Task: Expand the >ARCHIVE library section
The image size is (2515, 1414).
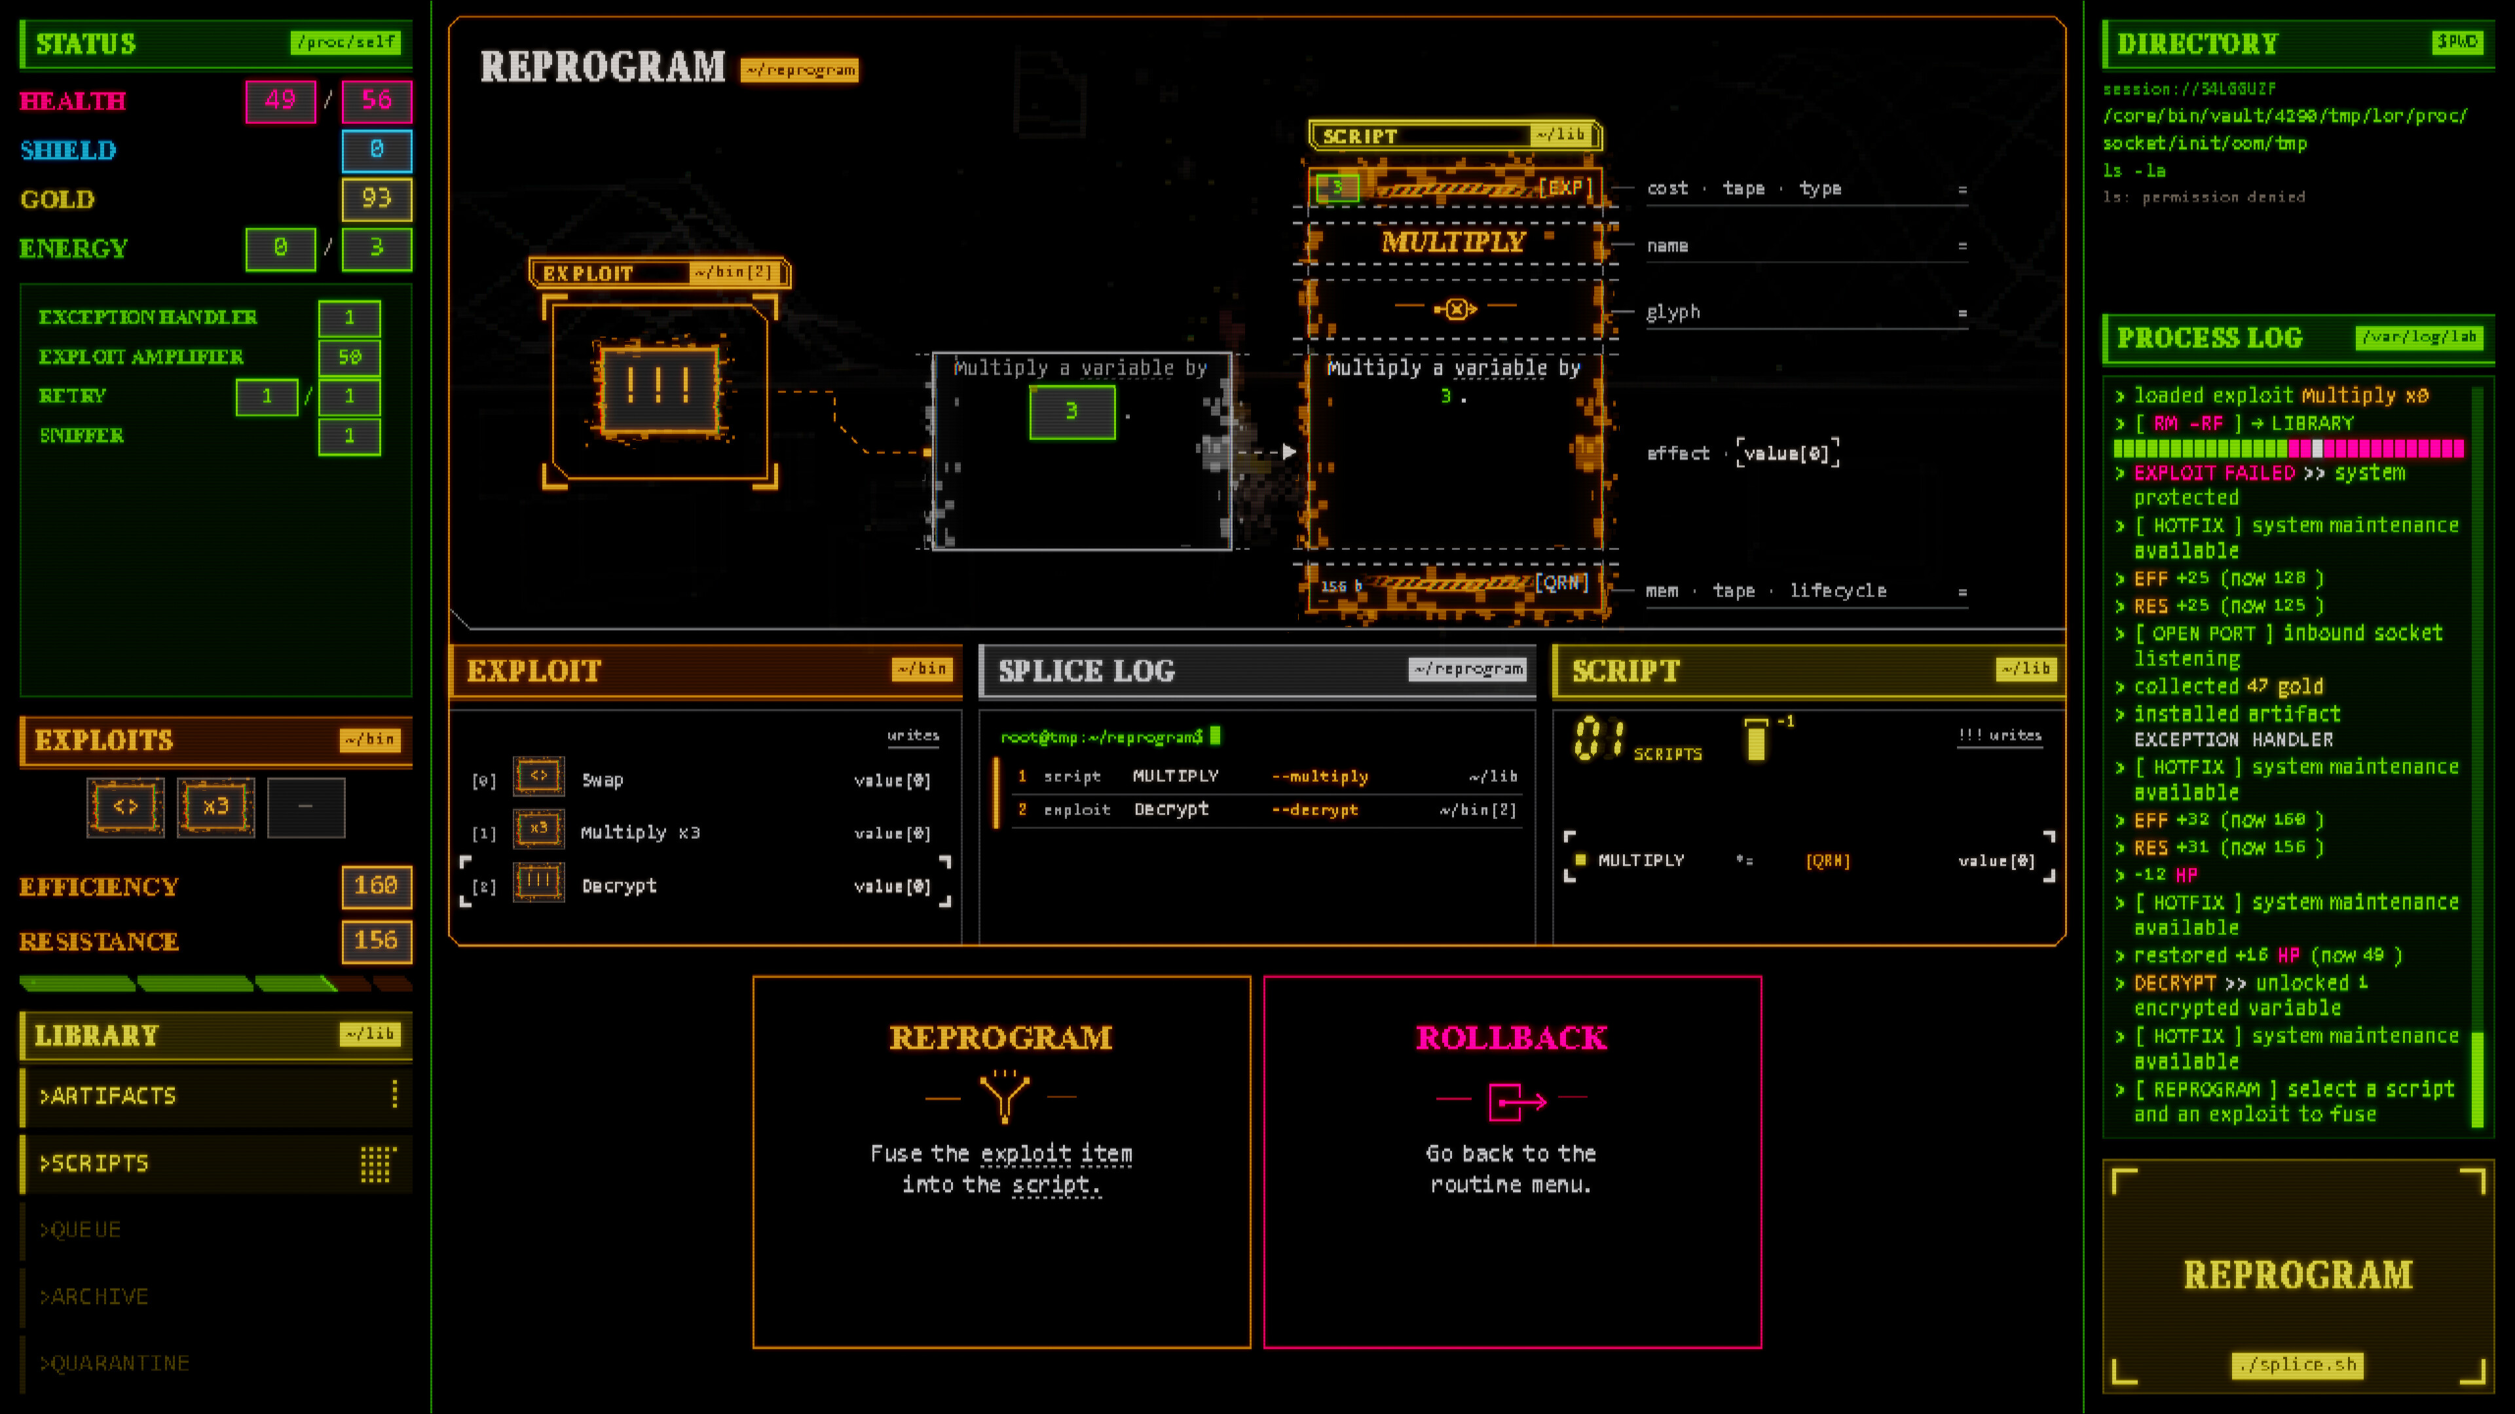Action: pyautogui.click(x=215, y=1296)
